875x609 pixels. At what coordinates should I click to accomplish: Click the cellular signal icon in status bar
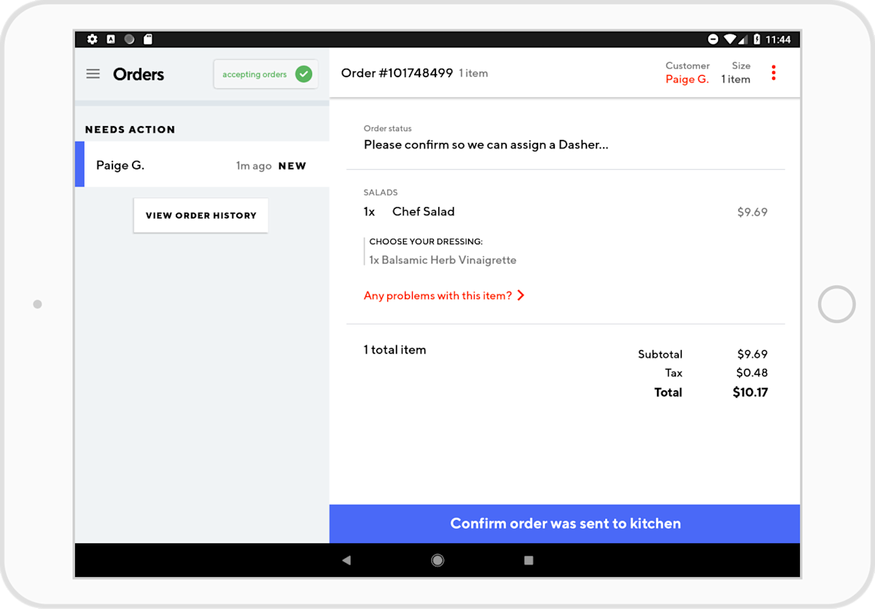[744, 39]
